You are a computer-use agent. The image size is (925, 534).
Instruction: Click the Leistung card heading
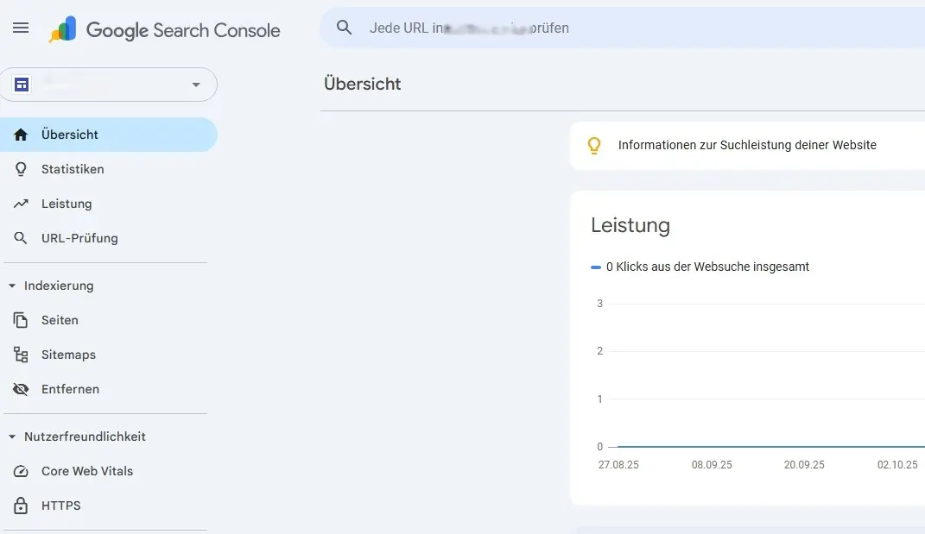[630, 225]
